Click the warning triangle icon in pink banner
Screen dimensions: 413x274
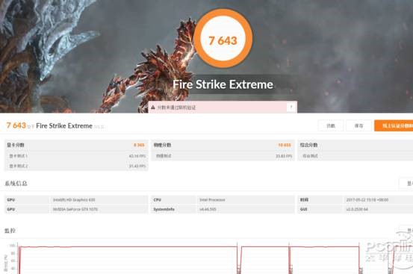[x=153, y=107]
